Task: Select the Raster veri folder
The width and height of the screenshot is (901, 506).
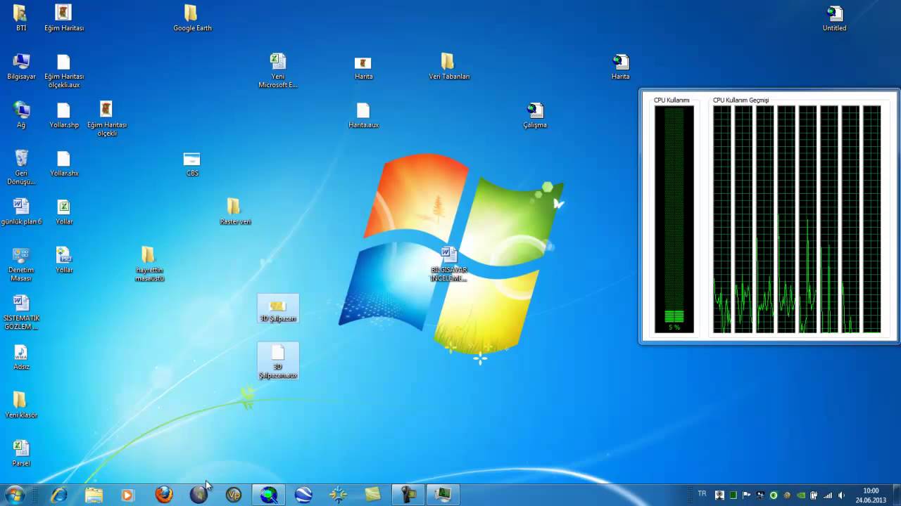Action: pos(235,212)
